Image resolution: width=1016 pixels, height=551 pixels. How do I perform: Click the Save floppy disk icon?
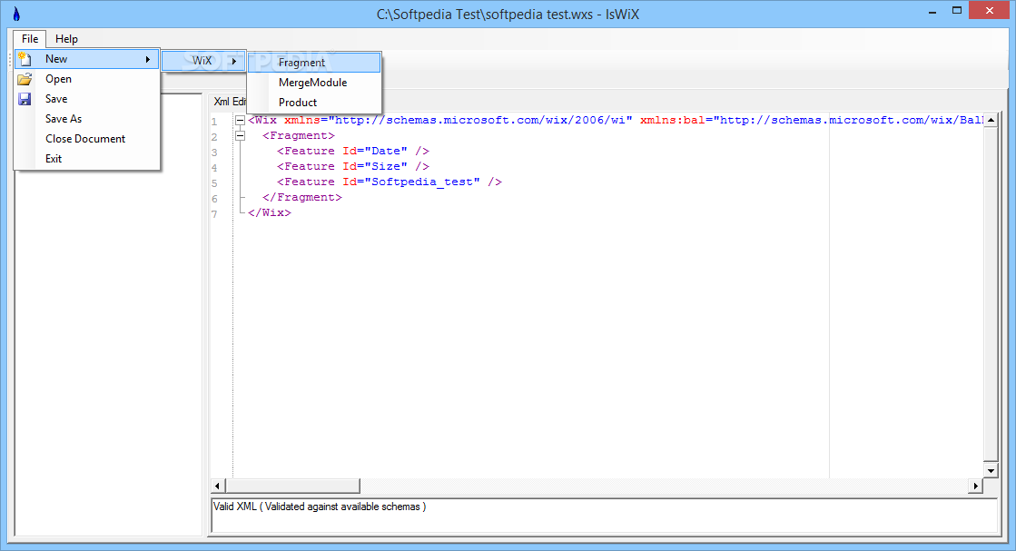pos(25,99)
